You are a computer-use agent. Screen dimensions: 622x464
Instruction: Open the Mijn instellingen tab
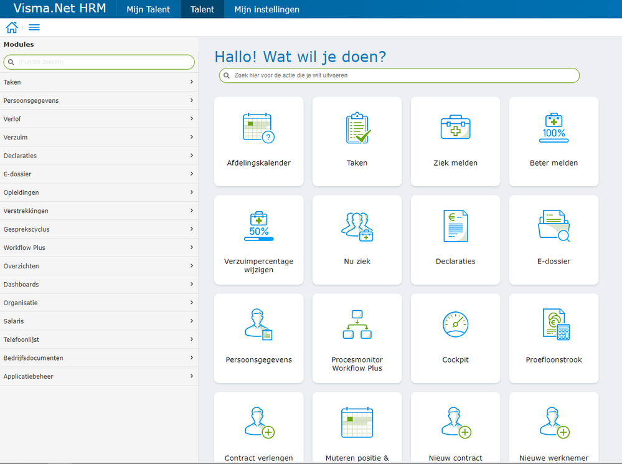tap(267, 9)
